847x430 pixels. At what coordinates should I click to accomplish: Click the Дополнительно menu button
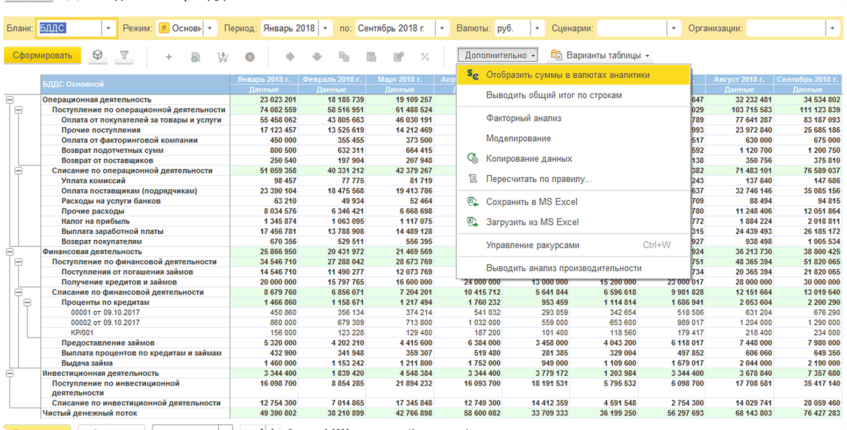[x=498, y=55]
